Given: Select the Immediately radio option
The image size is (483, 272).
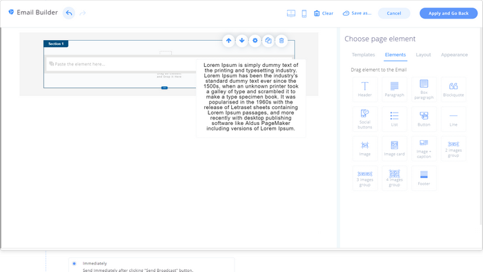Looking at the screenshot, I should tap(75, 264).
